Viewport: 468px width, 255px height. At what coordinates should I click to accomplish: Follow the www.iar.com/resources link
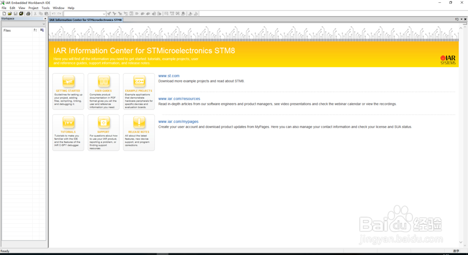[x=179, y=99]
